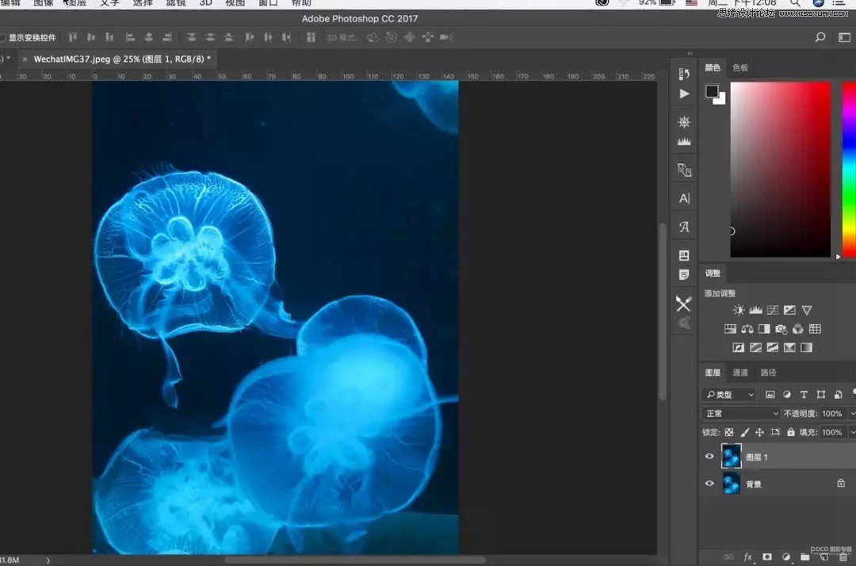The height and width of the screenshot is (566, 856).
Task: Click the fx layer style button
Action: click(x=748, y=556)
